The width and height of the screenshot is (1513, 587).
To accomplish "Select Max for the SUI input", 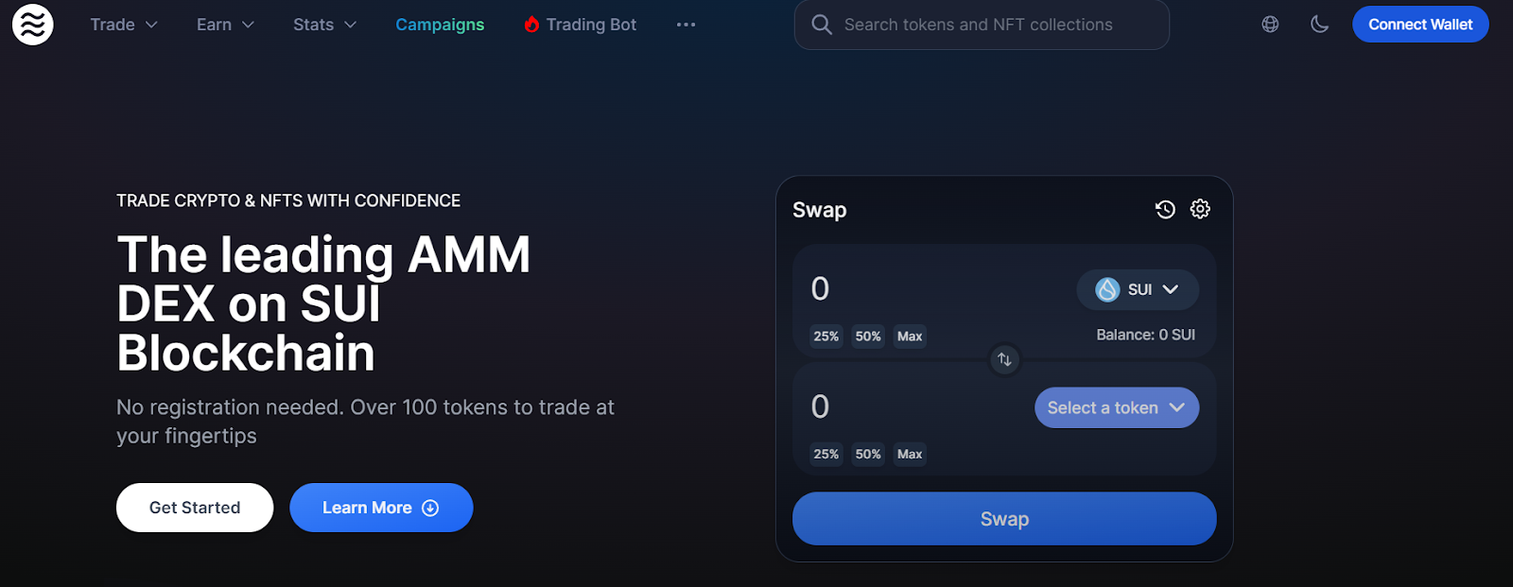I will point(910,337).
